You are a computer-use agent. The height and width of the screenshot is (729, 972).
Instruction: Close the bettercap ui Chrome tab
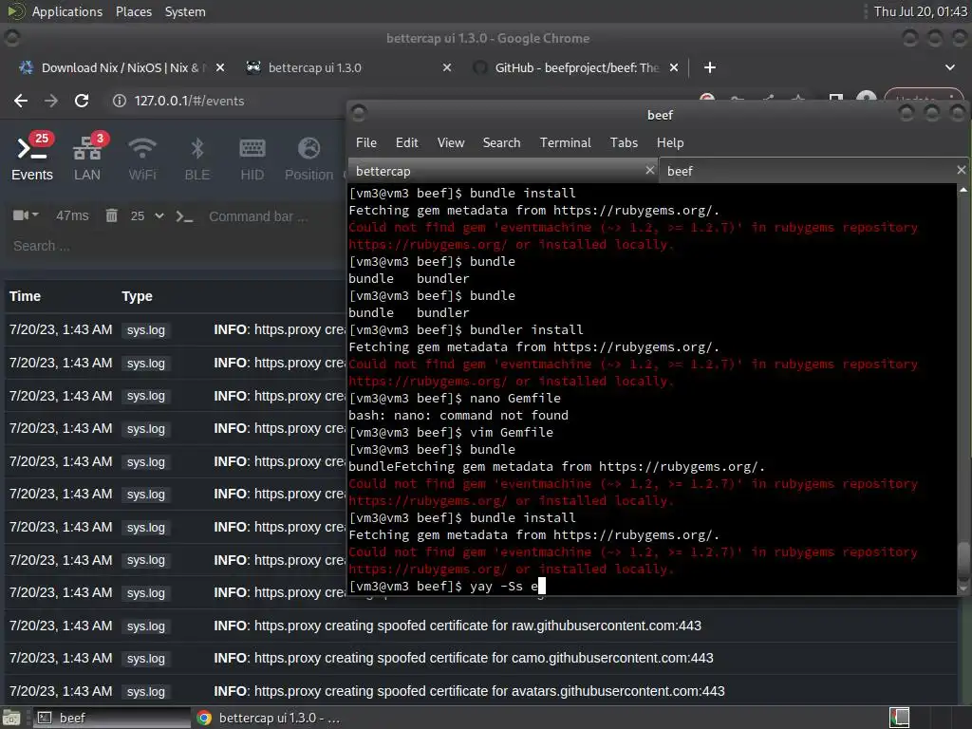pyautogui.click(x=447, y=67)
